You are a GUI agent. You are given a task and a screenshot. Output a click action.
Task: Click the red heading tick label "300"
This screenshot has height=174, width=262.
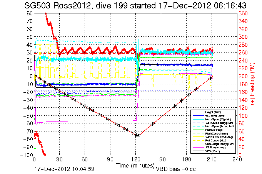tap(243, 37)
